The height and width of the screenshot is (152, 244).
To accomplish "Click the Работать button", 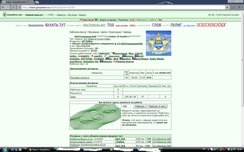I will [140, 106].
